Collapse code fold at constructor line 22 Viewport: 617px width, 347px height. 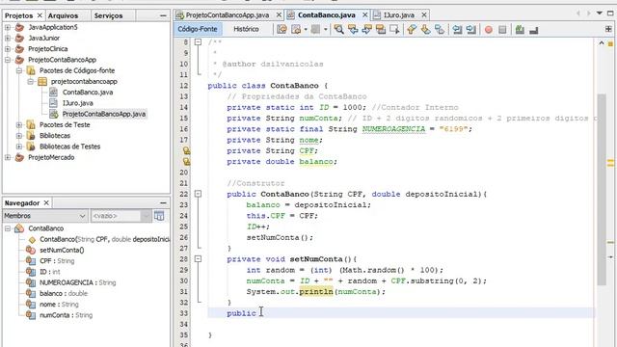coord(199,194)
